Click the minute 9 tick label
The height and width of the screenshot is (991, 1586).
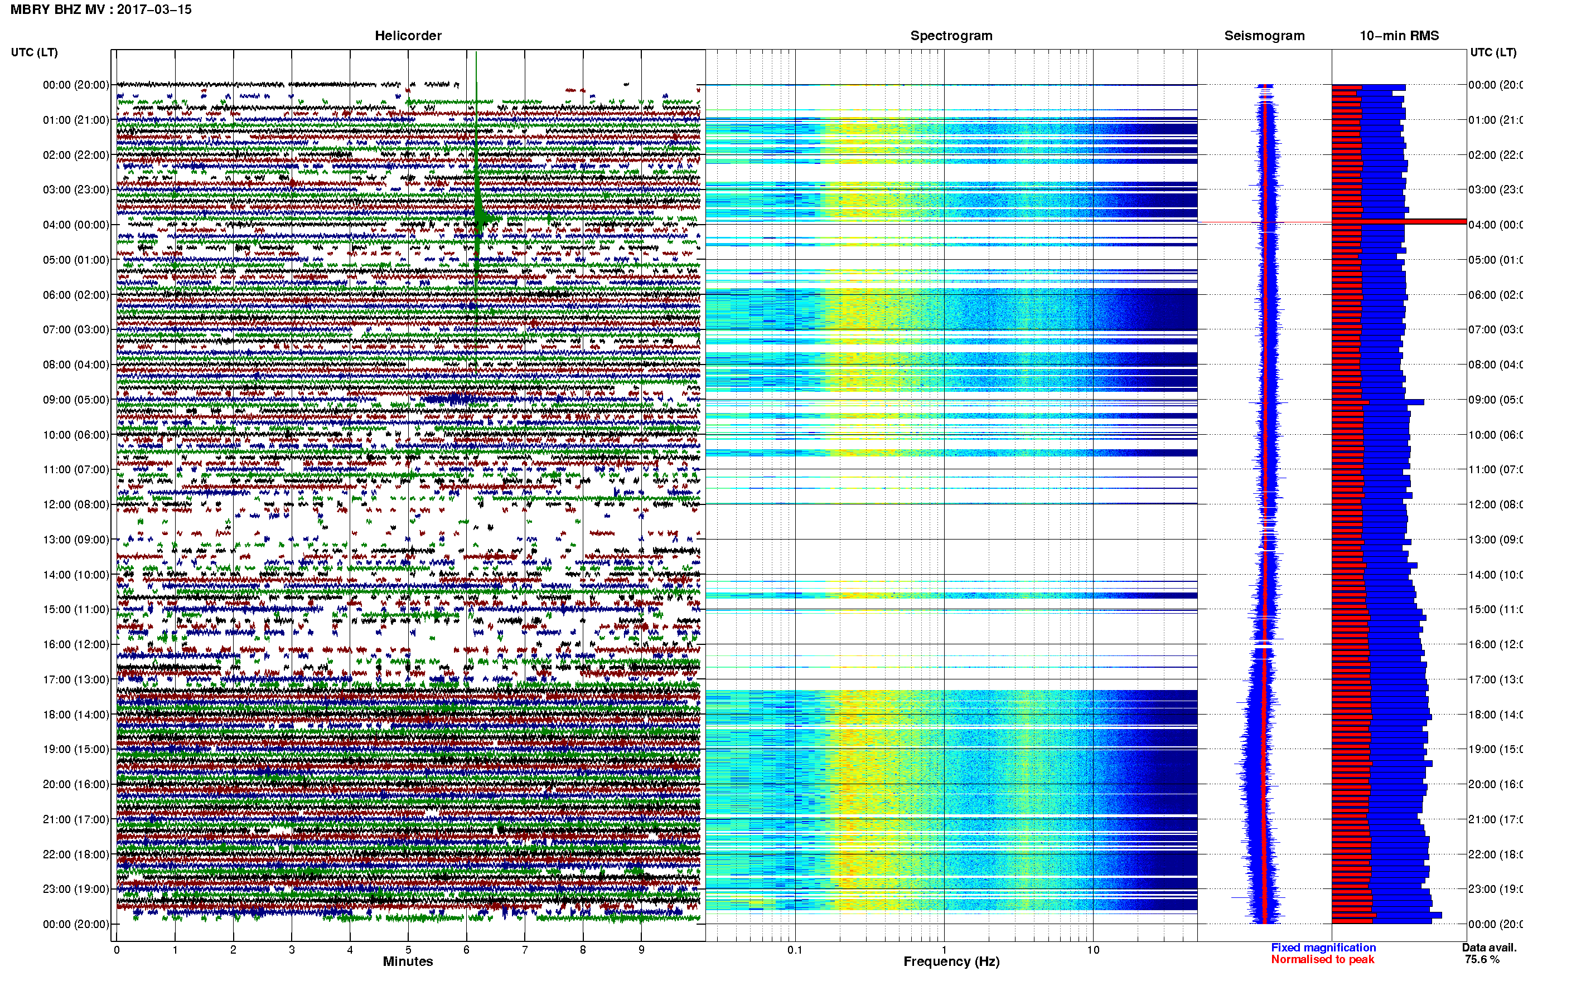click(641, 950)
